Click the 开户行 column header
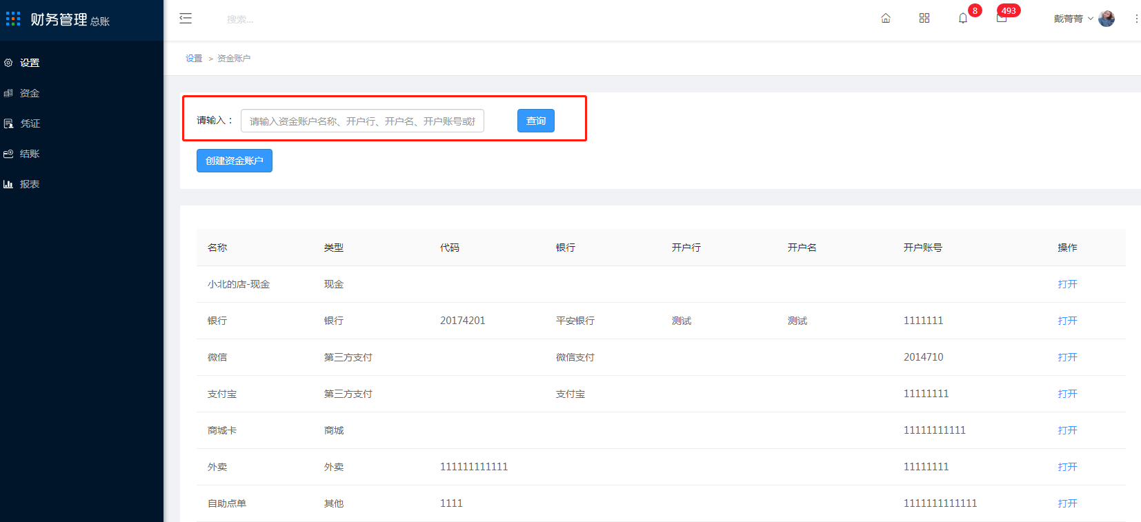This screenshot has height=522, width=1141. click(686, 248)
